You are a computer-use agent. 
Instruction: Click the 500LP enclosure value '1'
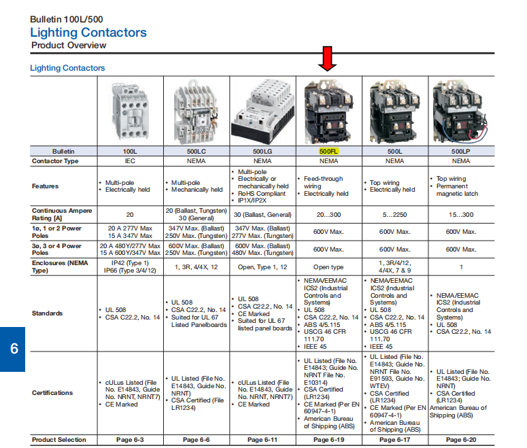pos(461,267)
